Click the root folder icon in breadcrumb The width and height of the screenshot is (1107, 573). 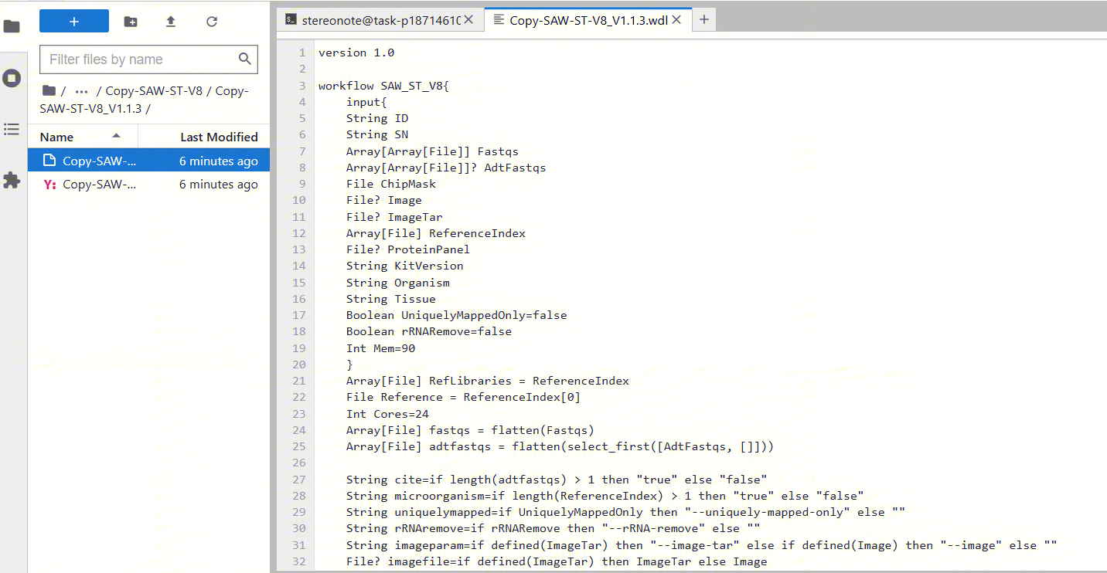coord(49,90)
